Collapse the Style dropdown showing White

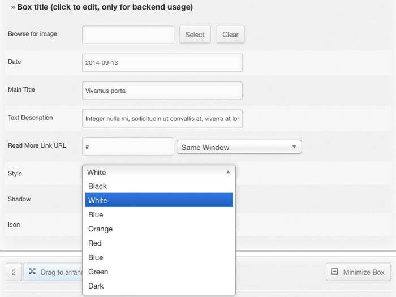(158, 173)
